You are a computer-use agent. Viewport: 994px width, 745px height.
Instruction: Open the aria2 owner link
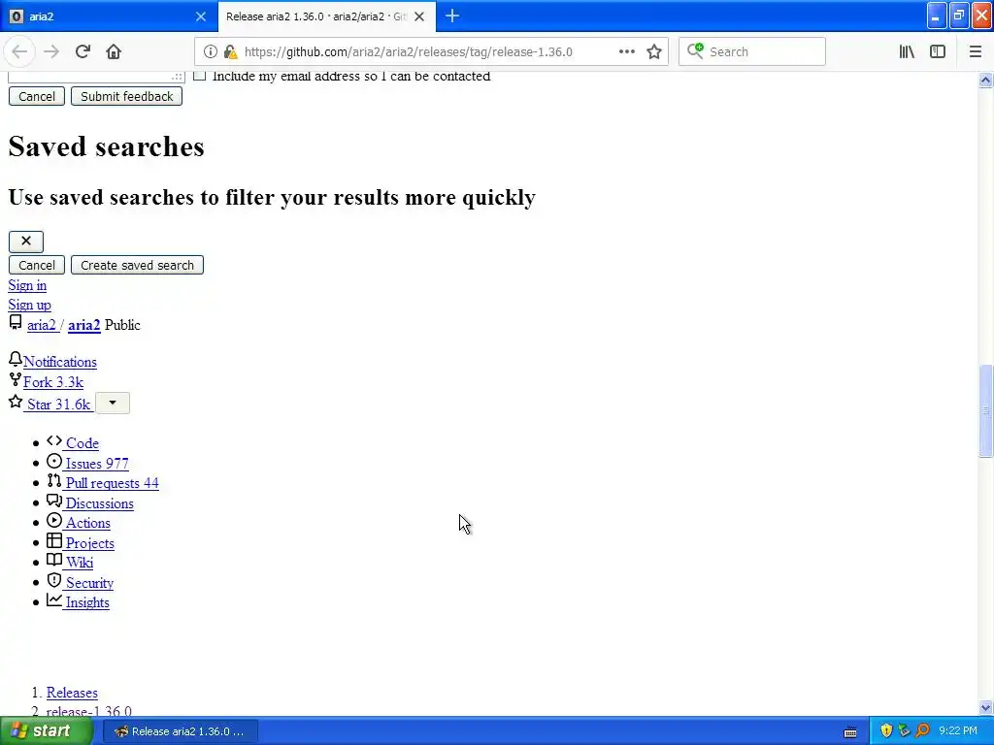(42, 326)
